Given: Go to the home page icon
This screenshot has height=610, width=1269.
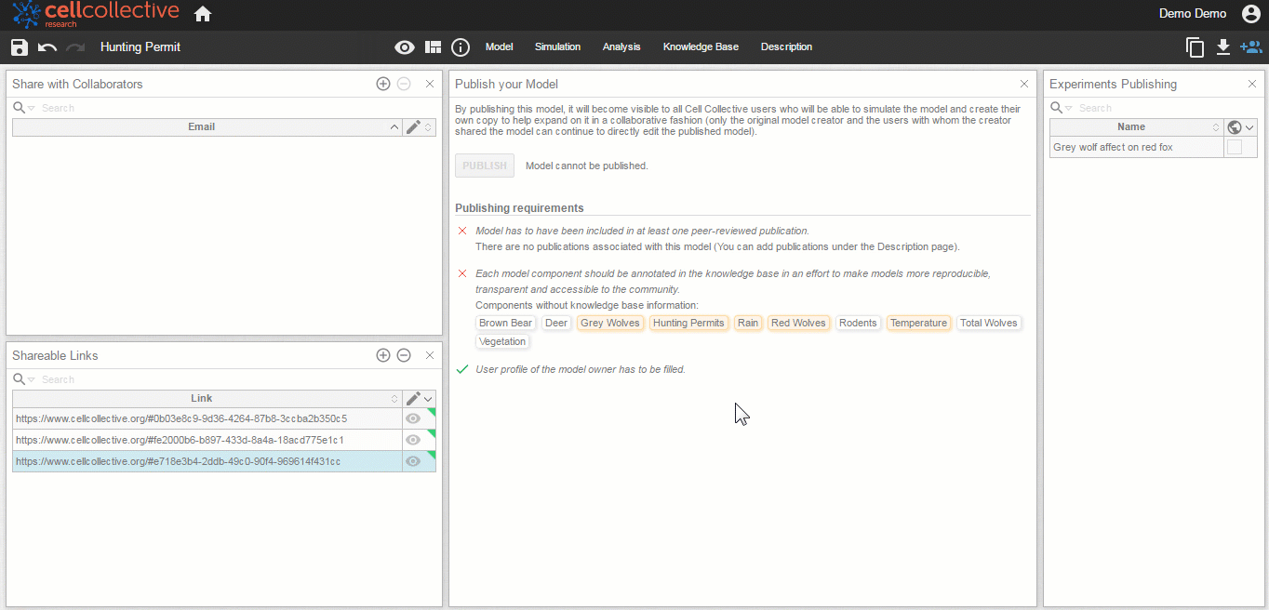Looking at the screenshot, I should (x=203, y=14).
